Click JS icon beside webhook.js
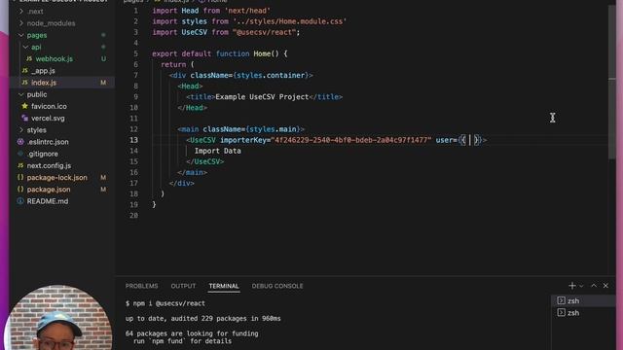 [x=29, y=58]
